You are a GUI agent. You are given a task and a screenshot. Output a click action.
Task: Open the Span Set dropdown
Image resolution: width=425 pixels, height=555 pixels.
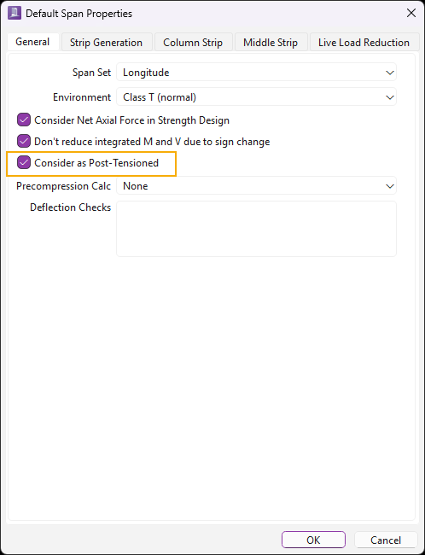256,73
